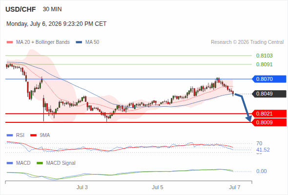Click the 0.8091 resistance level label
288x195 pixels.
coord(264,64)
